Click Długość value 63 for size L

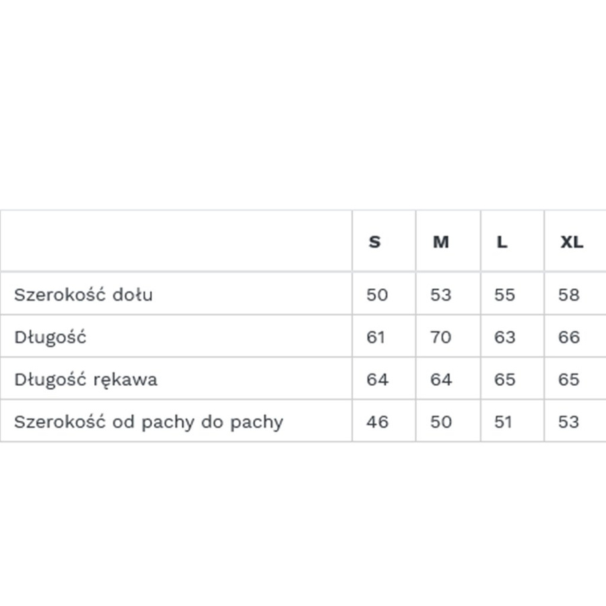(504, 337)
